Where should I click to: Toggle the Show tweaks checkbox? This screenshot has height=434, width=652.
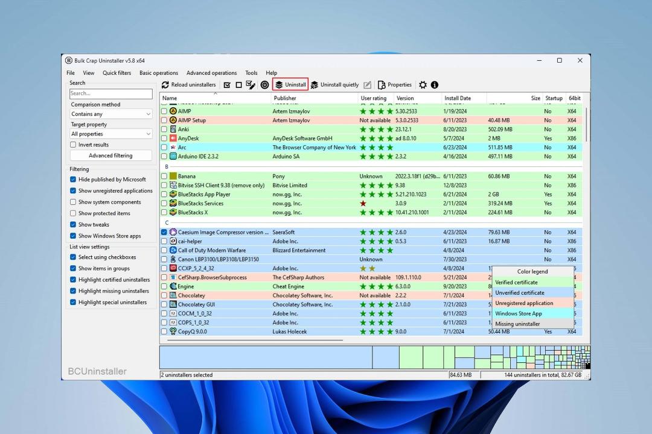tap(73, 224)
